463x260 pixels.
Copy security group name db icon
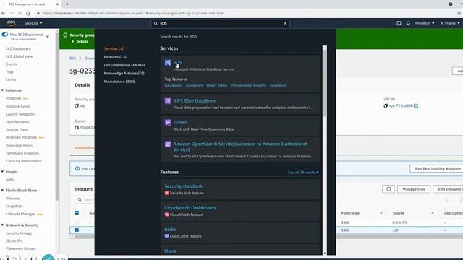pos(77,105)
